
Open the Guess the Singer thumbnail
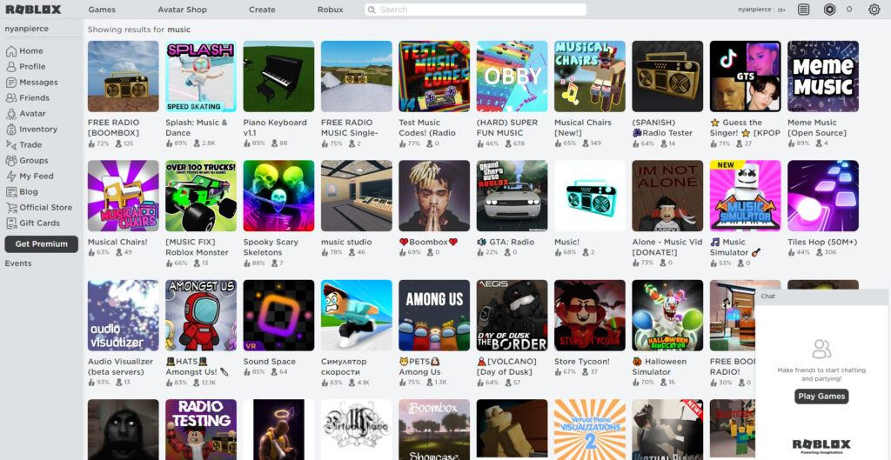click(746, 77)
